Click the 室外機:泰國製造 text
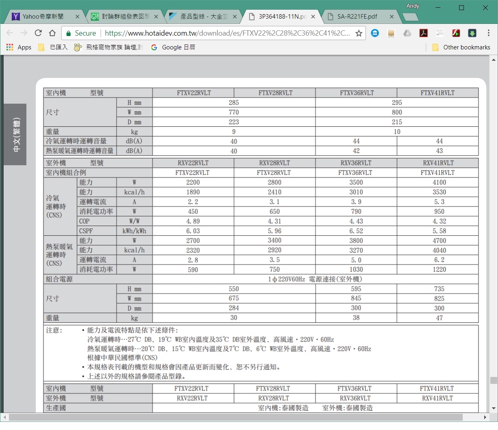 348,408
